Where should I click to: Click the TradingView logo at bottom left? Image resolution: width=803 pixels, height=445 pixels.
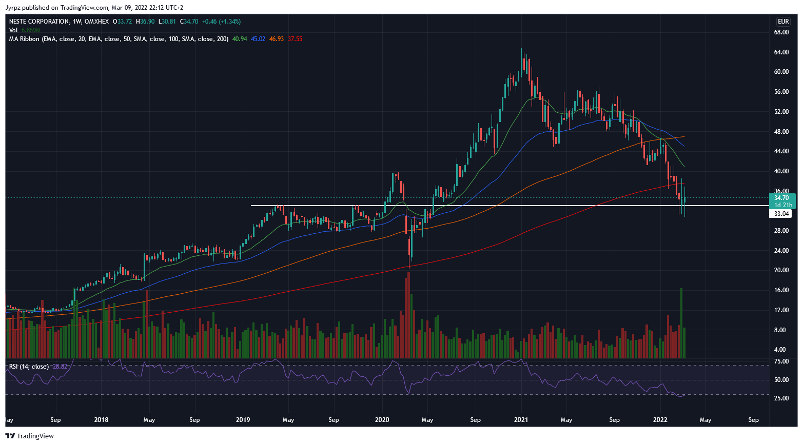(x=29, y=436)
